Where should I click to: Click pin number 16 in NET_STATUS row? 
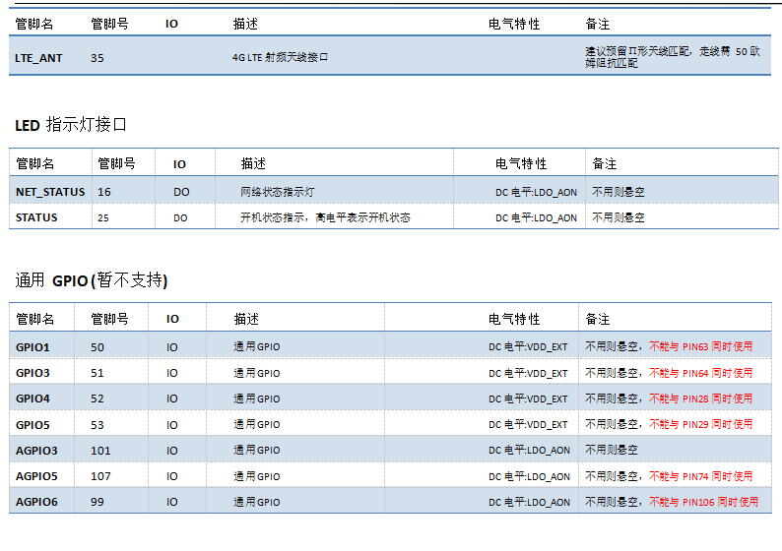click(x=104, y=192)
